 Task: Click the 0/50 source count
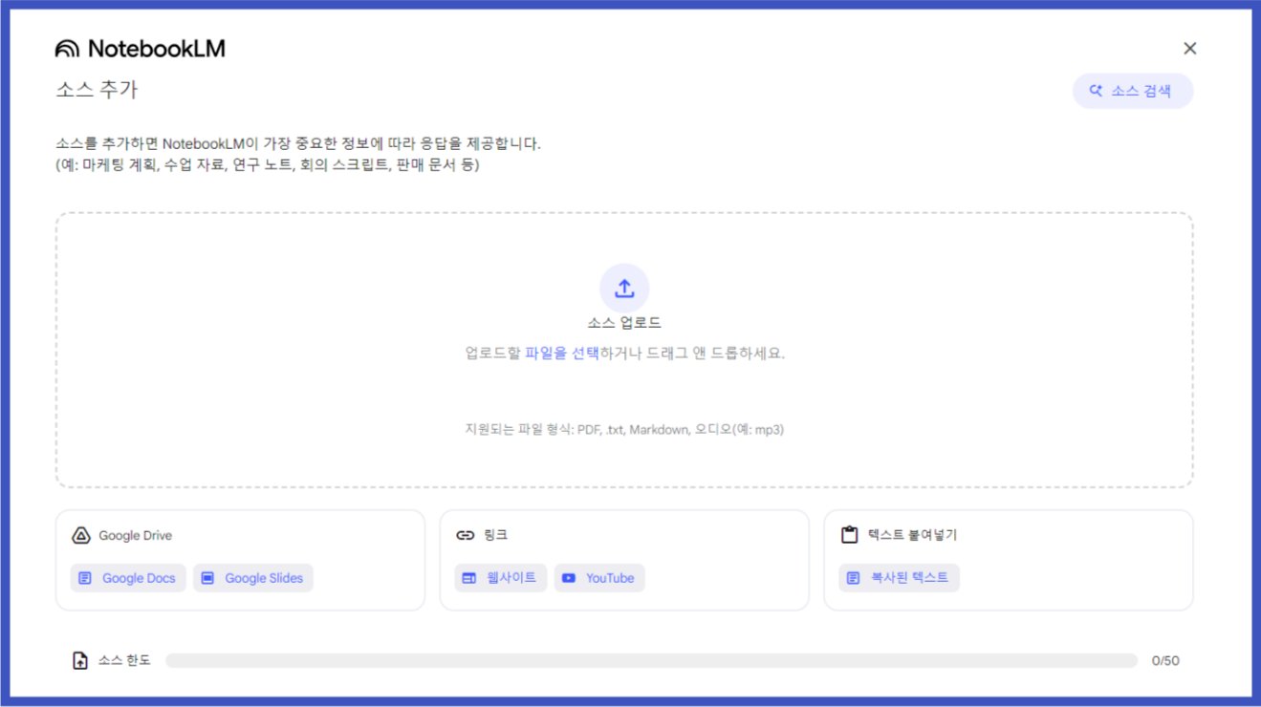1165,660
